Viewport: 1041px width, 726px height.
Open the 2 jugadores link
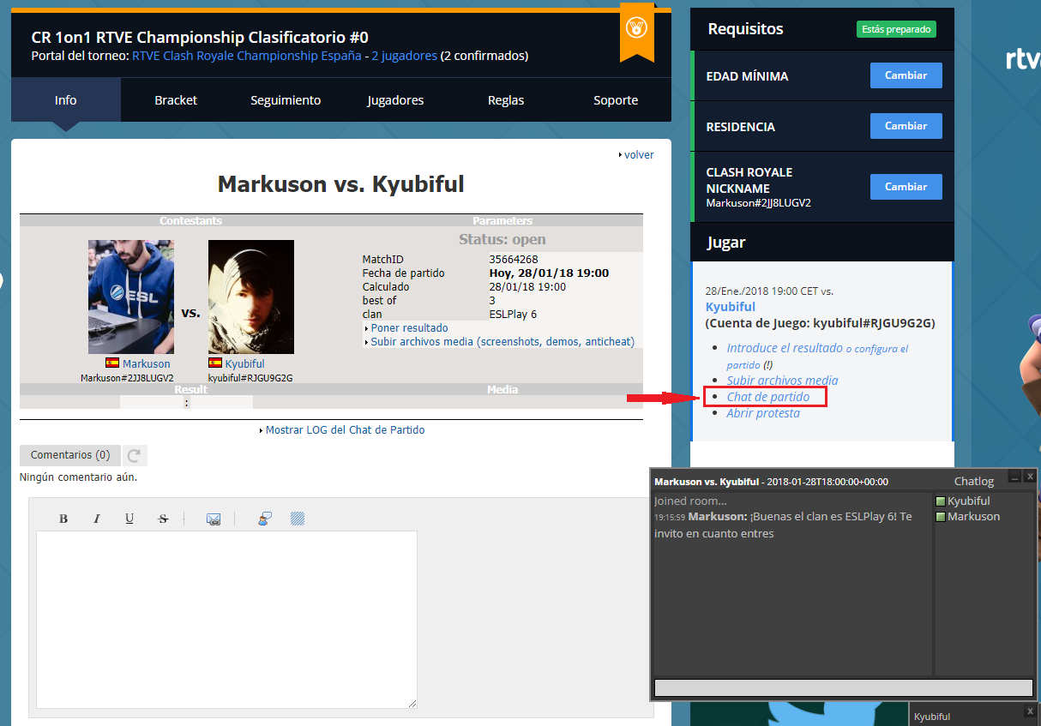(404, 56)
